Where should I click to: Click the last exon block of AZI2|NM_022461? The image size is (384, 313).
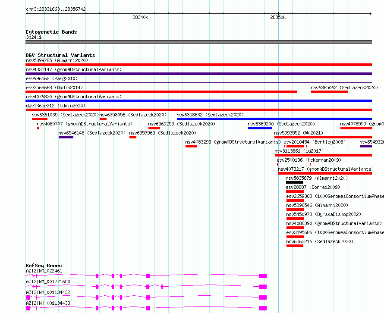click(x=263, y=276)
